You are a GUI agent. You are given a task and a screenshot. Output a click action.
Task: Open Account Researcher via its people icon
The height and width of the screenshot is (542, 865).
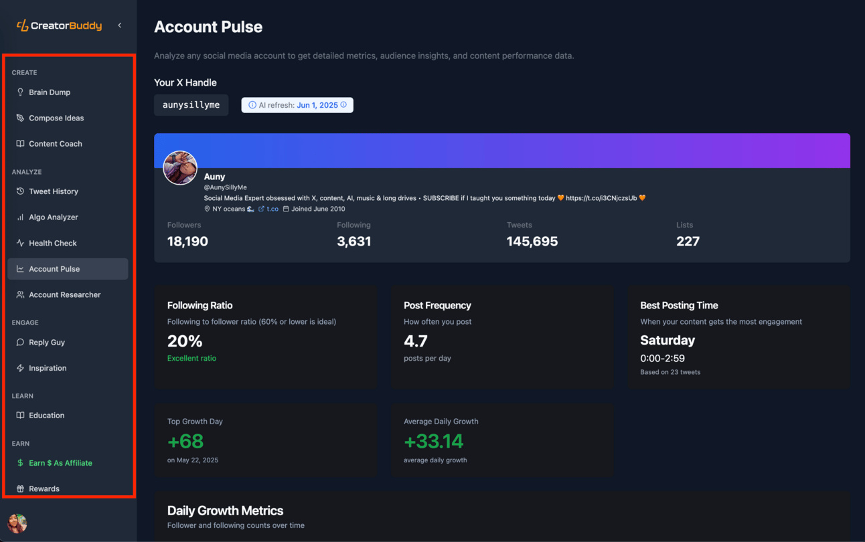20,294
